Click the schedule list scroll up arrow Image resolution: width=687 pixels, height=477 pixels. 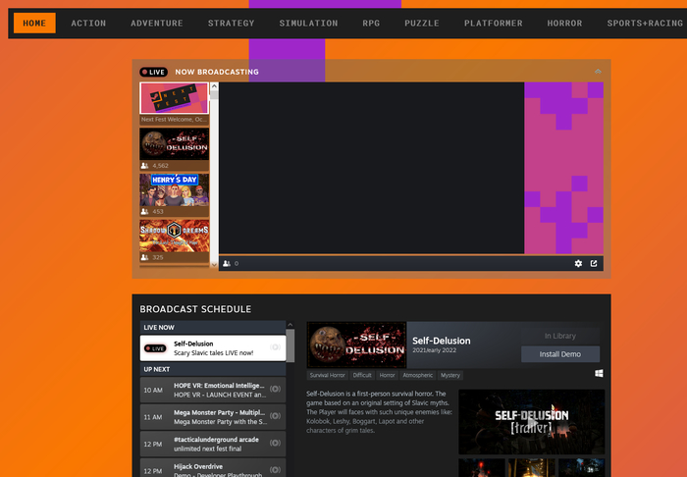291,325
